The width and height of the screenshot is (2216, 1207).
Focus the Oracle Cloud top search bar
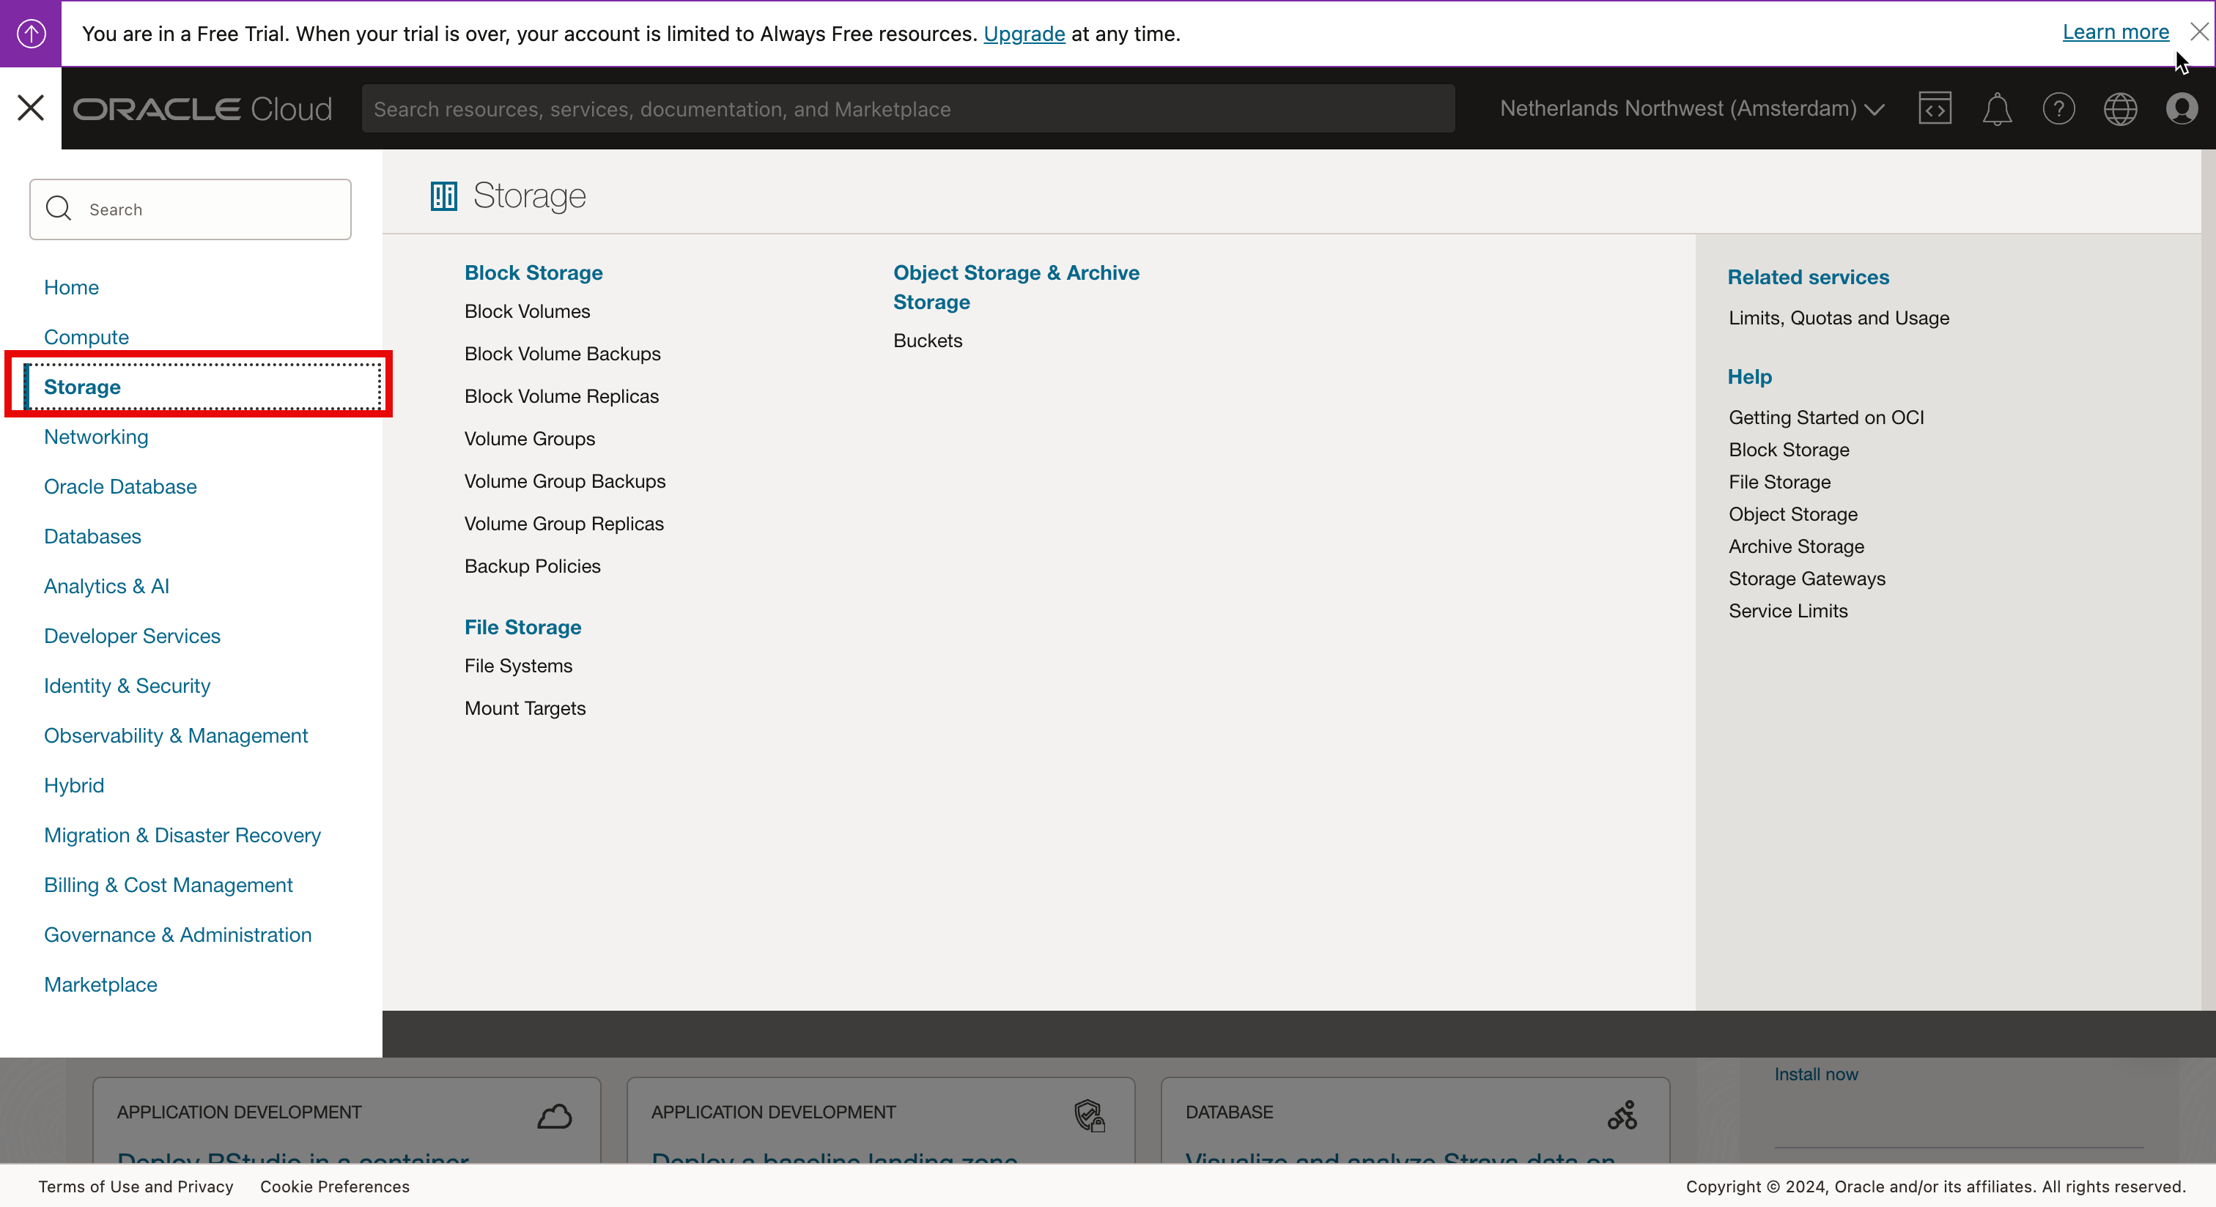click(x=907, y=109)
